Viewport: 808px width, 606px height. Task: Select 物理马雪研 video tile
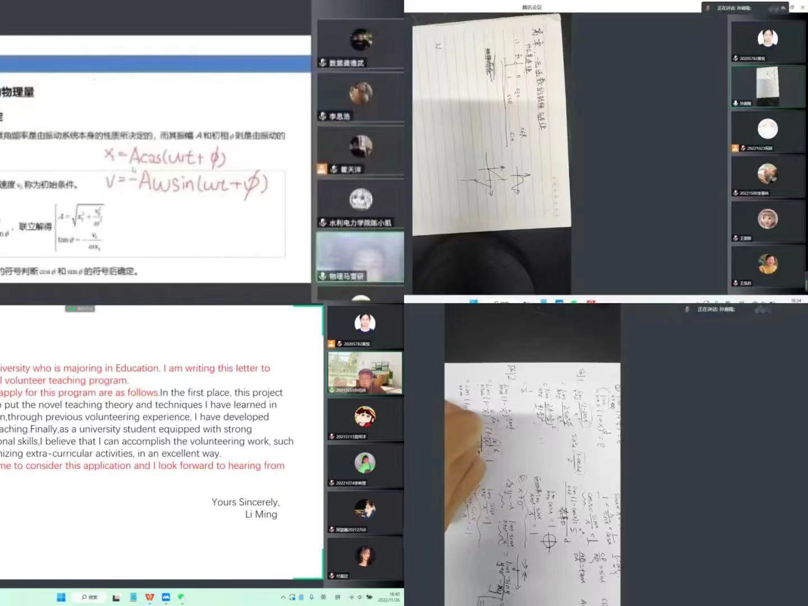click(360, 257)
